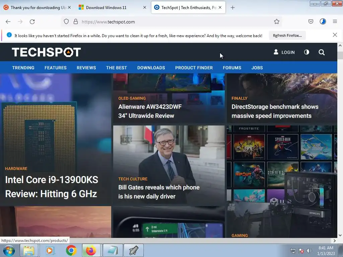Launch Windows Media Player from taskbar
Viewport: 343px width, 257px height.
(50, 250)
